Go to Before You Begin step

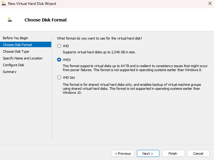pyautogui.click(x=15, y=38)
